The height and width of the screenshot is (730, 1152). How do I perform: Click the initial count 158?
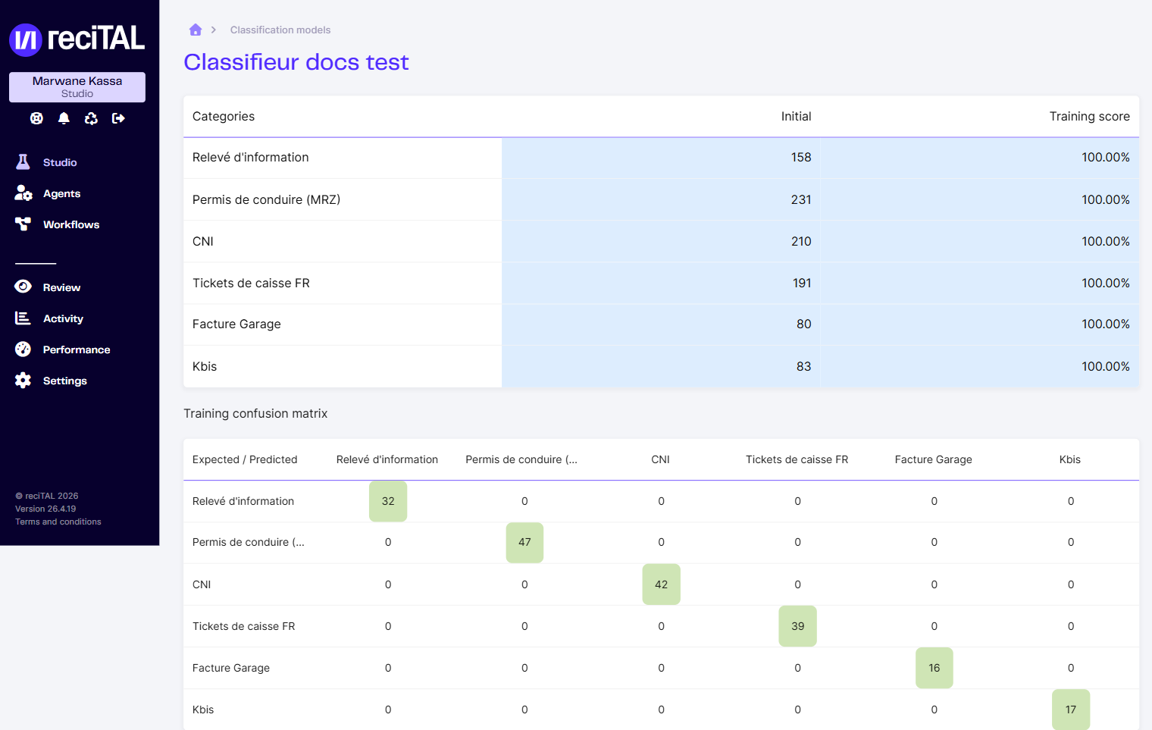801,157
